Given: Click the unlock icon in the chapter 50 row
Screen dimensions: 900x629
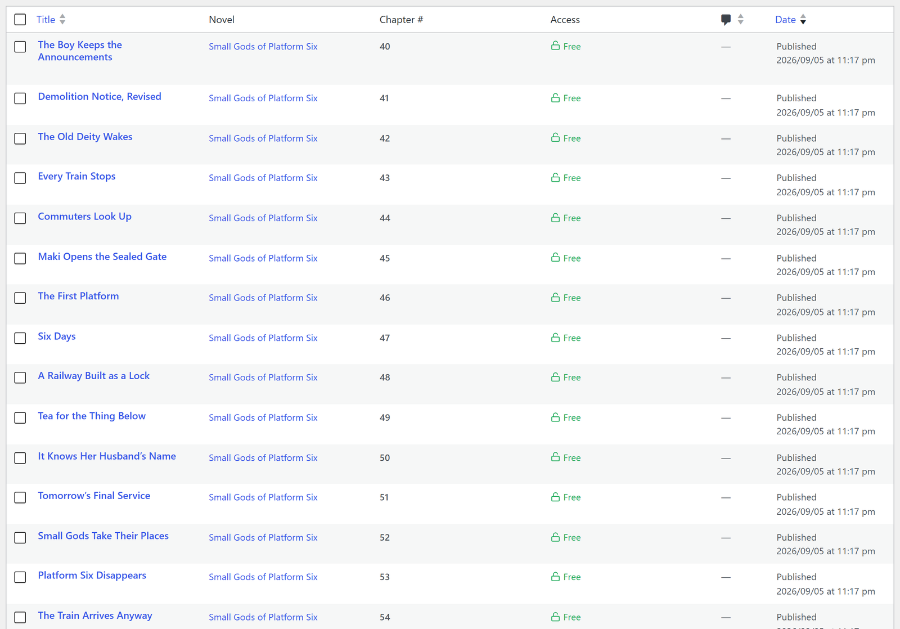Looking at the screenshot, I should tap(555, 457).
